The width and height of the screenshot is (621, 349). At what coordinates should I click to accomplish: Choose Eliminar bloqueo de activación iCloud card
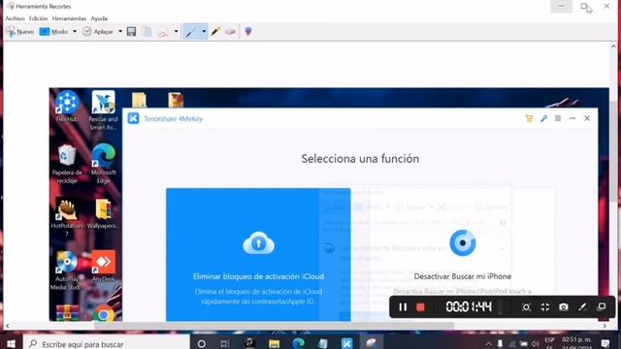258,255
